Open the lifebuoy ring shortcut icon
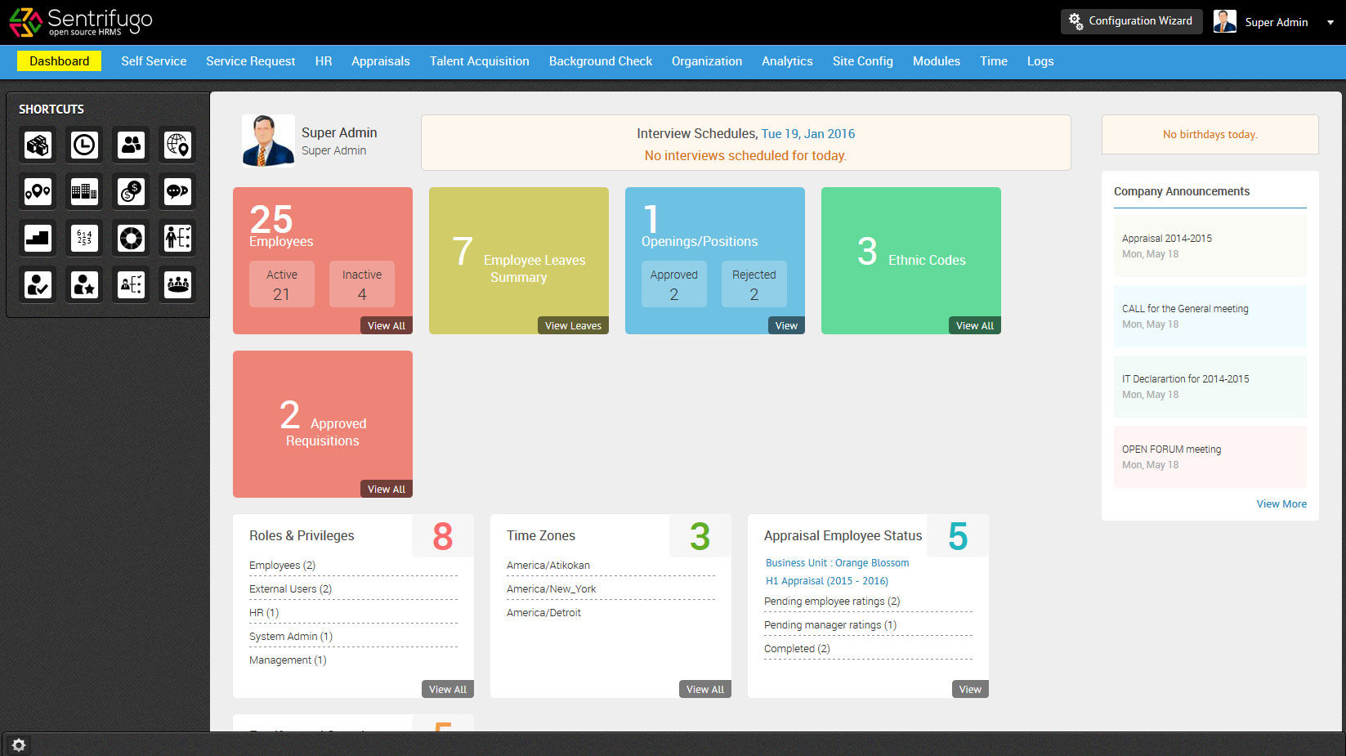 point(131,239)
